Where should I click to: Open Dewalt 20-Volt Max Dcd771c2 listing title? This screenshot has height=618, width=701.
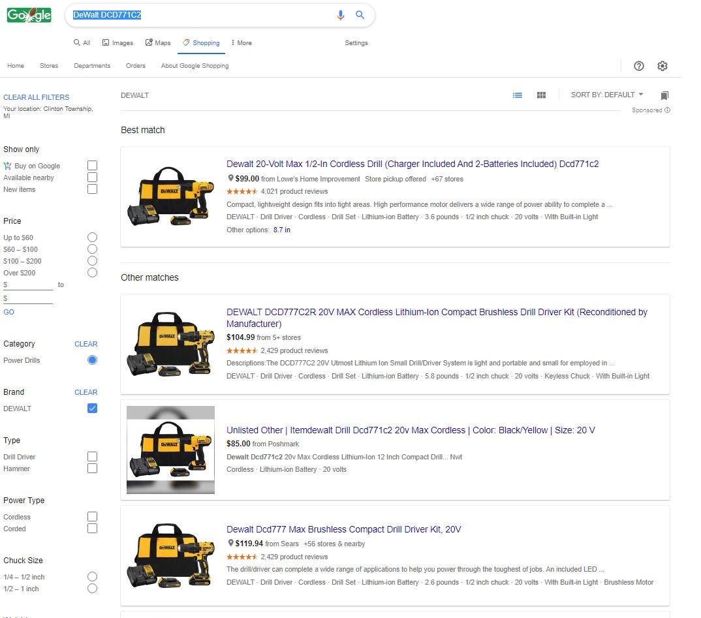point(413,164)
